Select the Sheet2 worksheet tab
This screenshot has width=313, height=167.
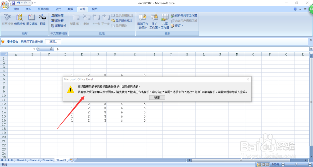coord(34,160)
